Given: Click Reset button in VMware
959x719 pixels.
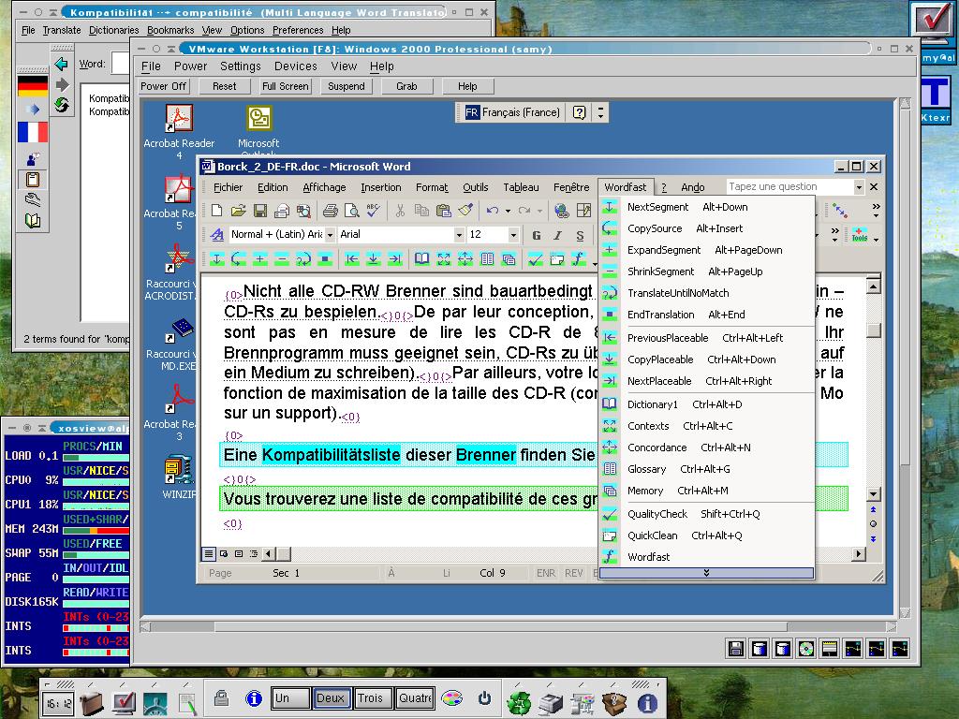Looking at the screenshot, I should [224, 86].
